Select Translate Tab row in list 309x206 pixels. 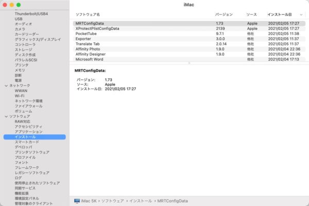point(189,44)
